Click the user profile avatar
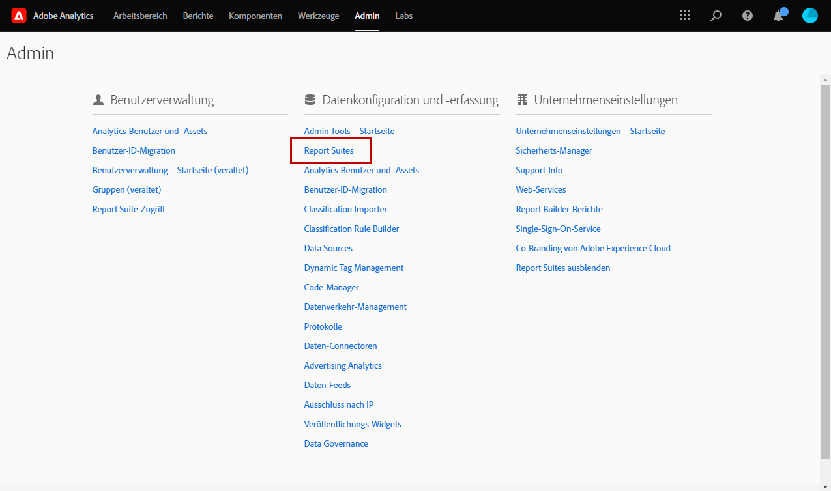Screen dimensions: 831x491 (809, 16)
